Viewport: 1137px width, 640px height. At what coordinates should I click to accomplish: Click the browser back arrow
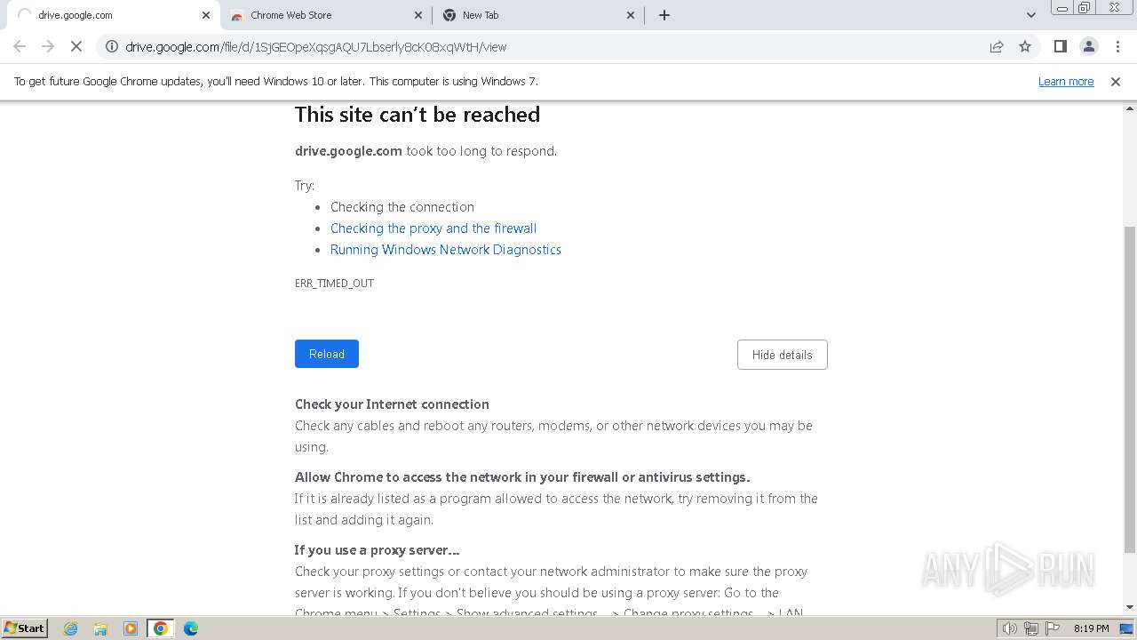[20, 46]
